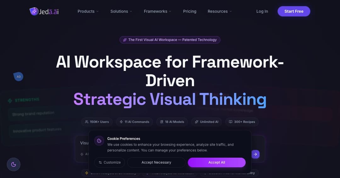Click the brain icon beside 18 AI Models

click(x=162, y=122)
